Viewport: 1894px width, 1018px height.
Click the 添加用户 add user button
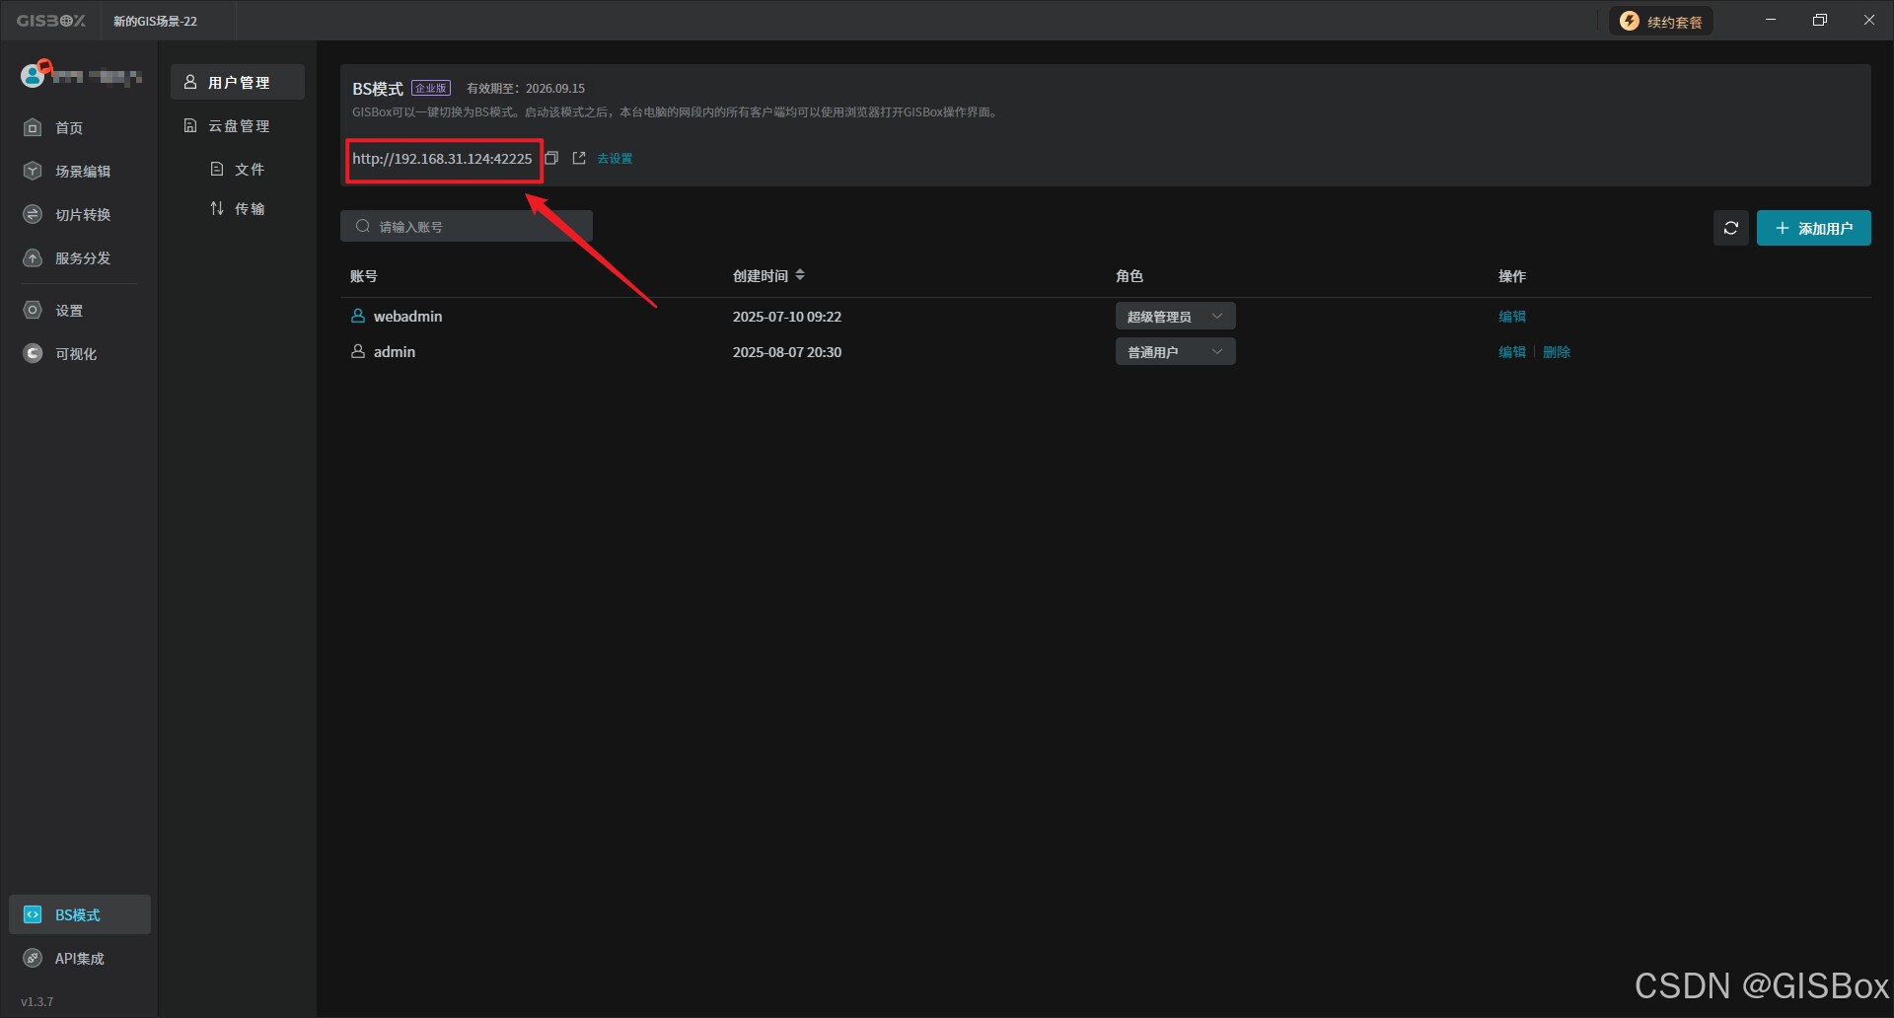click(x=1814, y=229)
